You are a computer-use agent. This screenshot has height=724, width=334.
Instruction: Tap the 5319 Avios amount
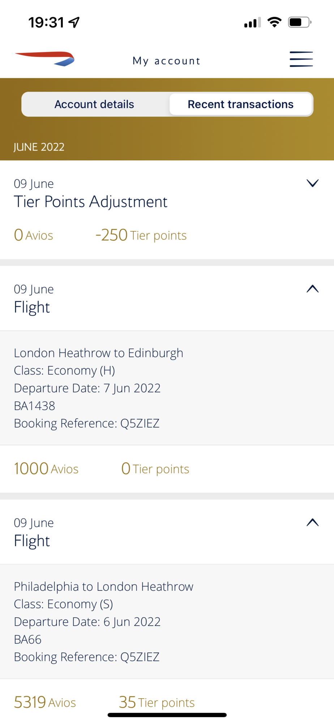pyautogui.click(x=45, y=702)
